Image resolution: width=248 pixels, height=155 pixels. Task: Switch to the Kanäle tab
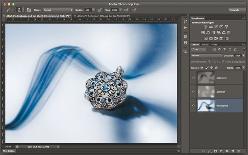[205, 45]
